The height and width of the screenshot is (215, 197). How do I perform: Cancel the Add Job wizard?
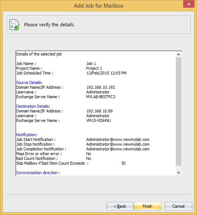(178, 206)
